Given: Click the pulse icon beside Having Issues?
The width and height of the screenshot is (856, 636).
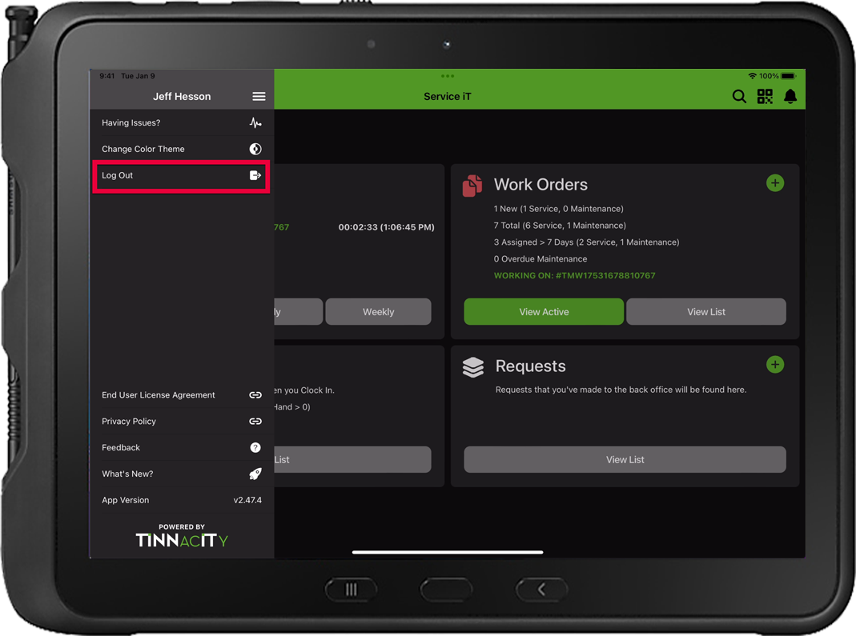Looking at the screenshot, I should [x=255, y=122].
